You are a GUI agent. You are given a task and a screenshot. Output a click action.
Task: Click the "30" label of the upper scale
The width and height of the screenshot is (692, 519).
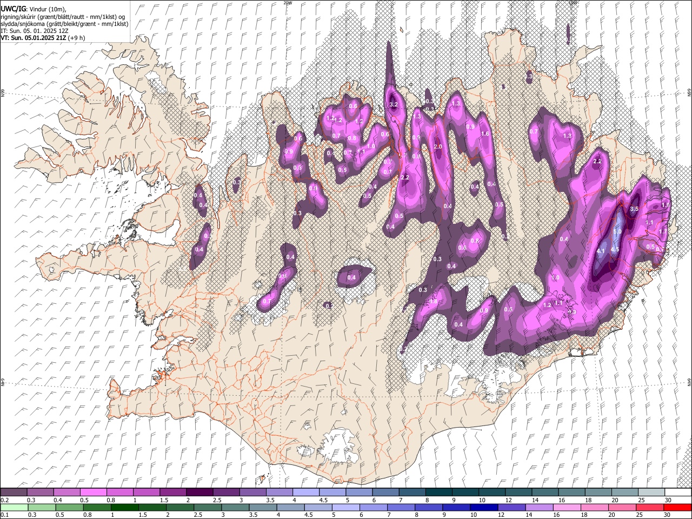667,500
